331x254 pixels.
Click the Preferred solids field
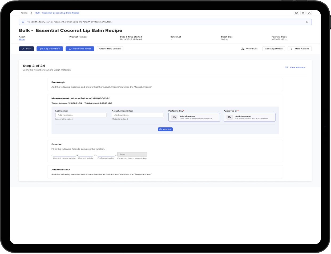coord(106,155)
